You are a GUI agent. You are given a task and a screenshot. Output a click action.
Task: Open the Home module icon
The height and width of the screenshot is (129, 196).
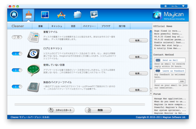[14, 15]
